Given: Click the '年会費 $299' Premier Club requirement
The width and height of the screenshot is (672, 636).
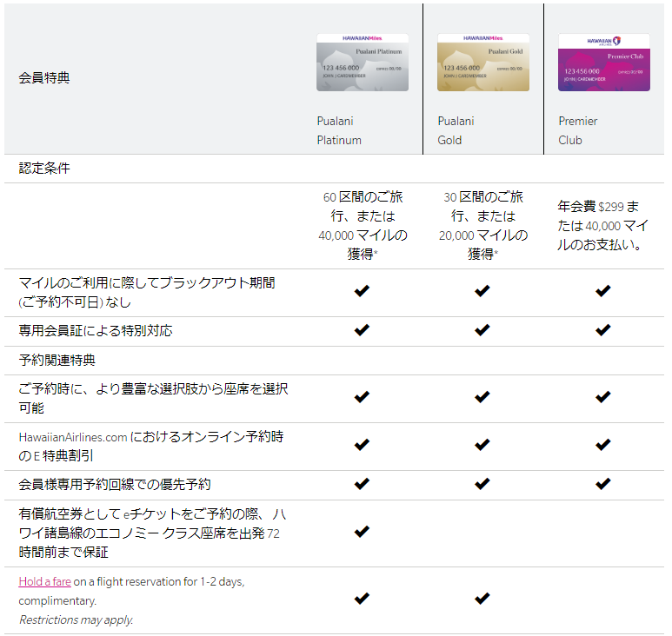Looking at the screenshot, I should tap(602, 225).
